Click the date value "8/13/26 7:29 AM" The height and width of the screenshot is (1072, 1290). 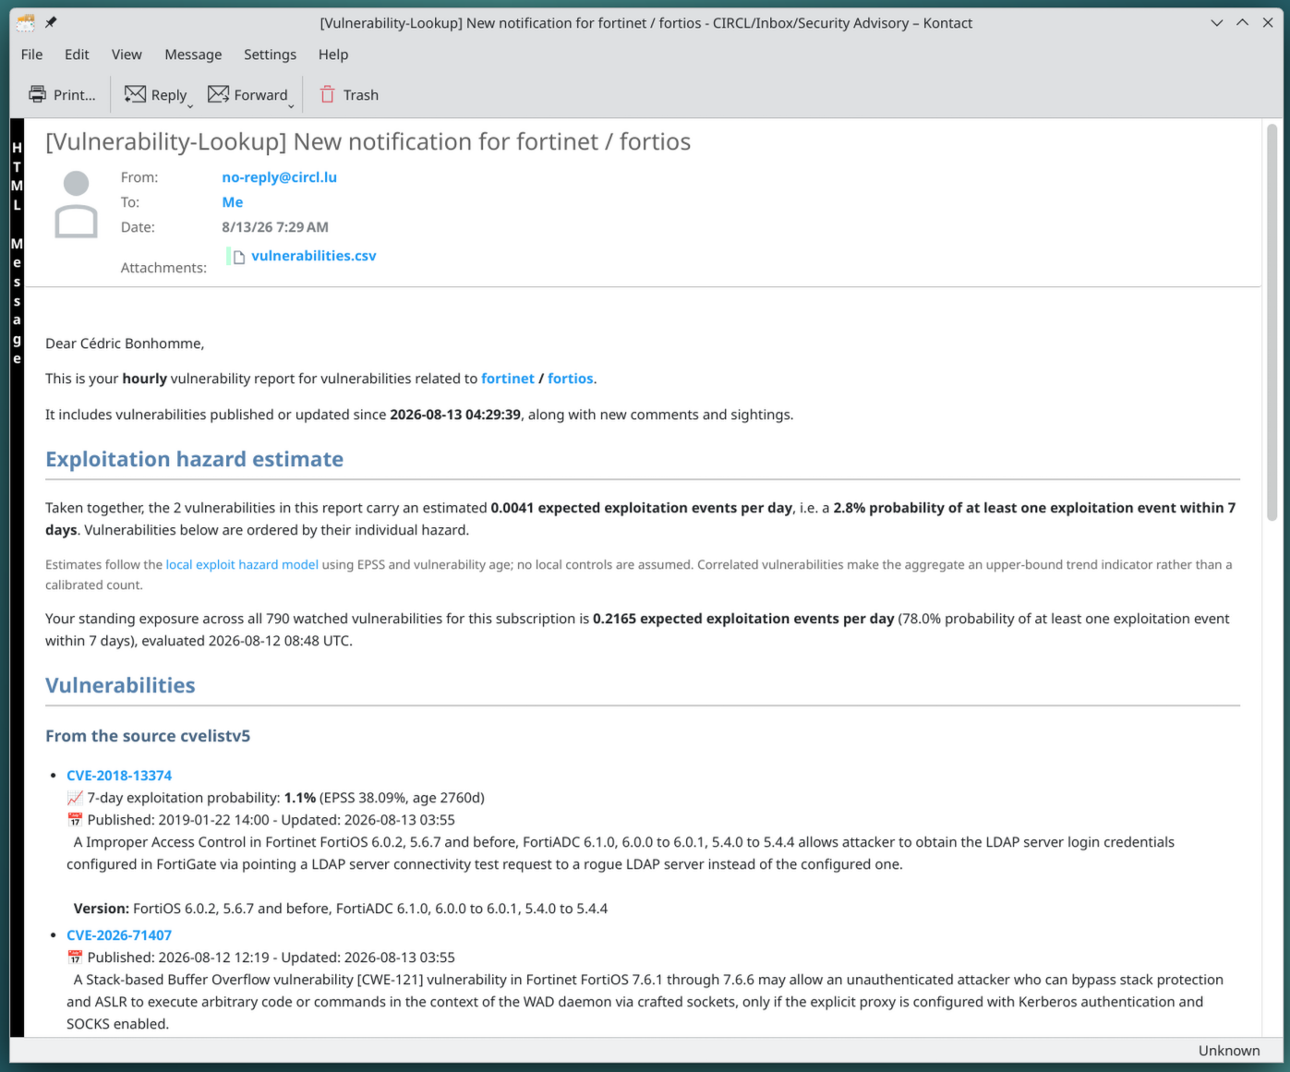click(x=275, y=227)
